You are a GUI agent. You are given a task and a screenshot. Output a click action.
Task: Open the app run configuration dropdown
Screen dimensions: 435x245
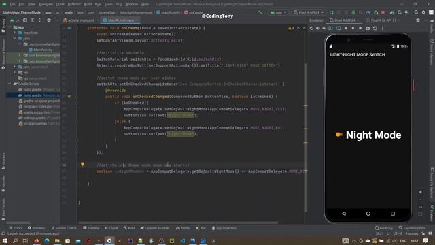click(x=278, y=12)
